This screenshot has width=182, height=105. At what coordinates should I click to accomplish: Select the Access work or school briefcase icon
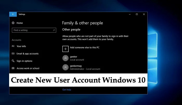13,68
